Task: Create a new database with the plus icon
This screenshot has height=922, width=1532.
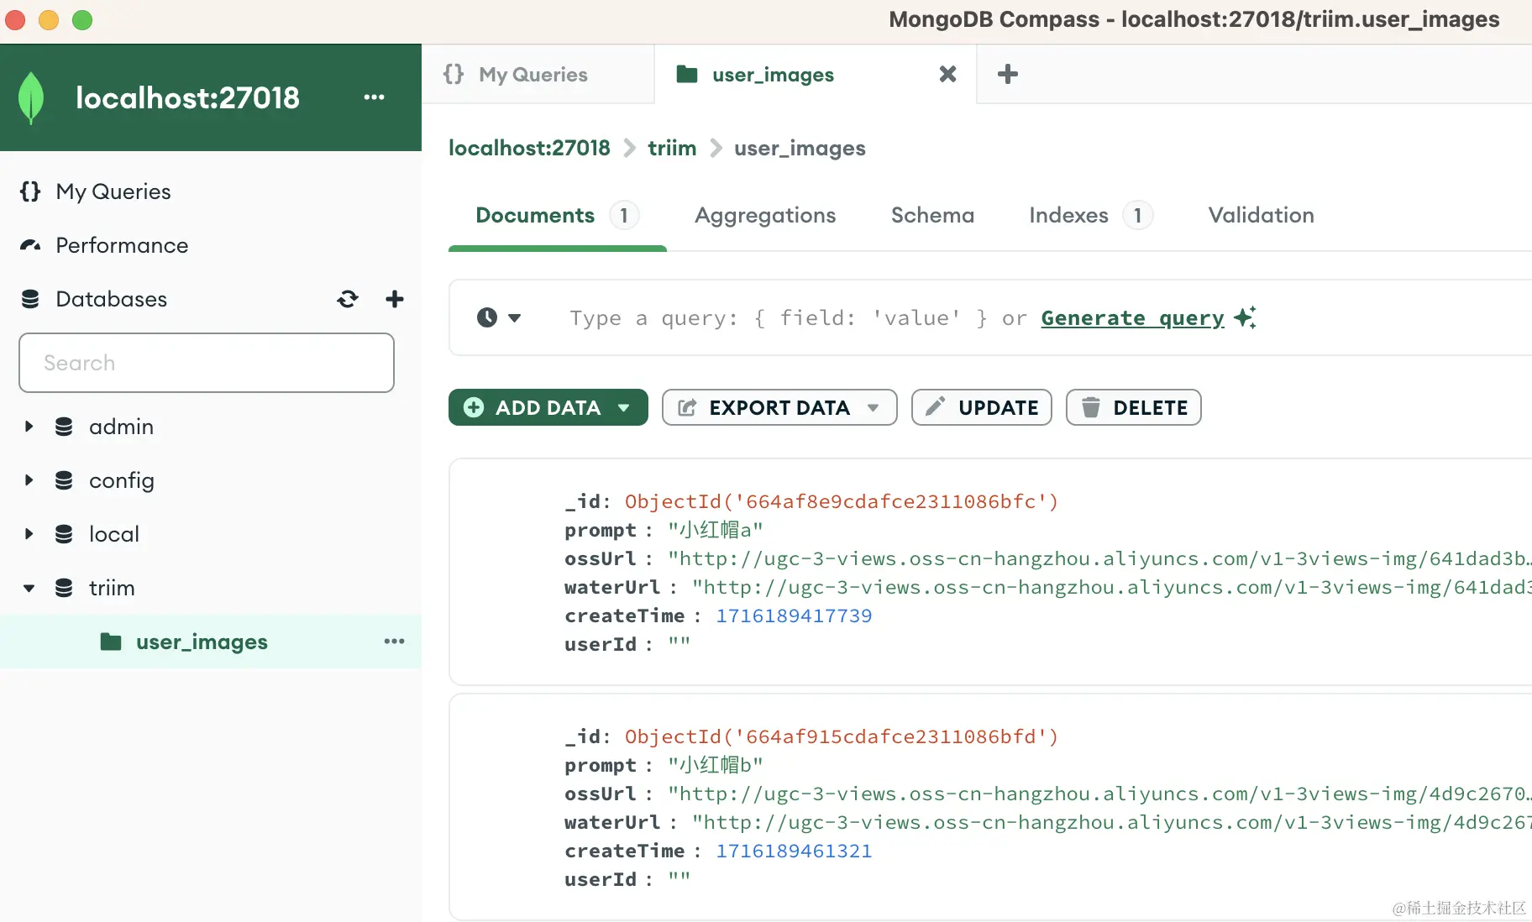Action: 395,299
